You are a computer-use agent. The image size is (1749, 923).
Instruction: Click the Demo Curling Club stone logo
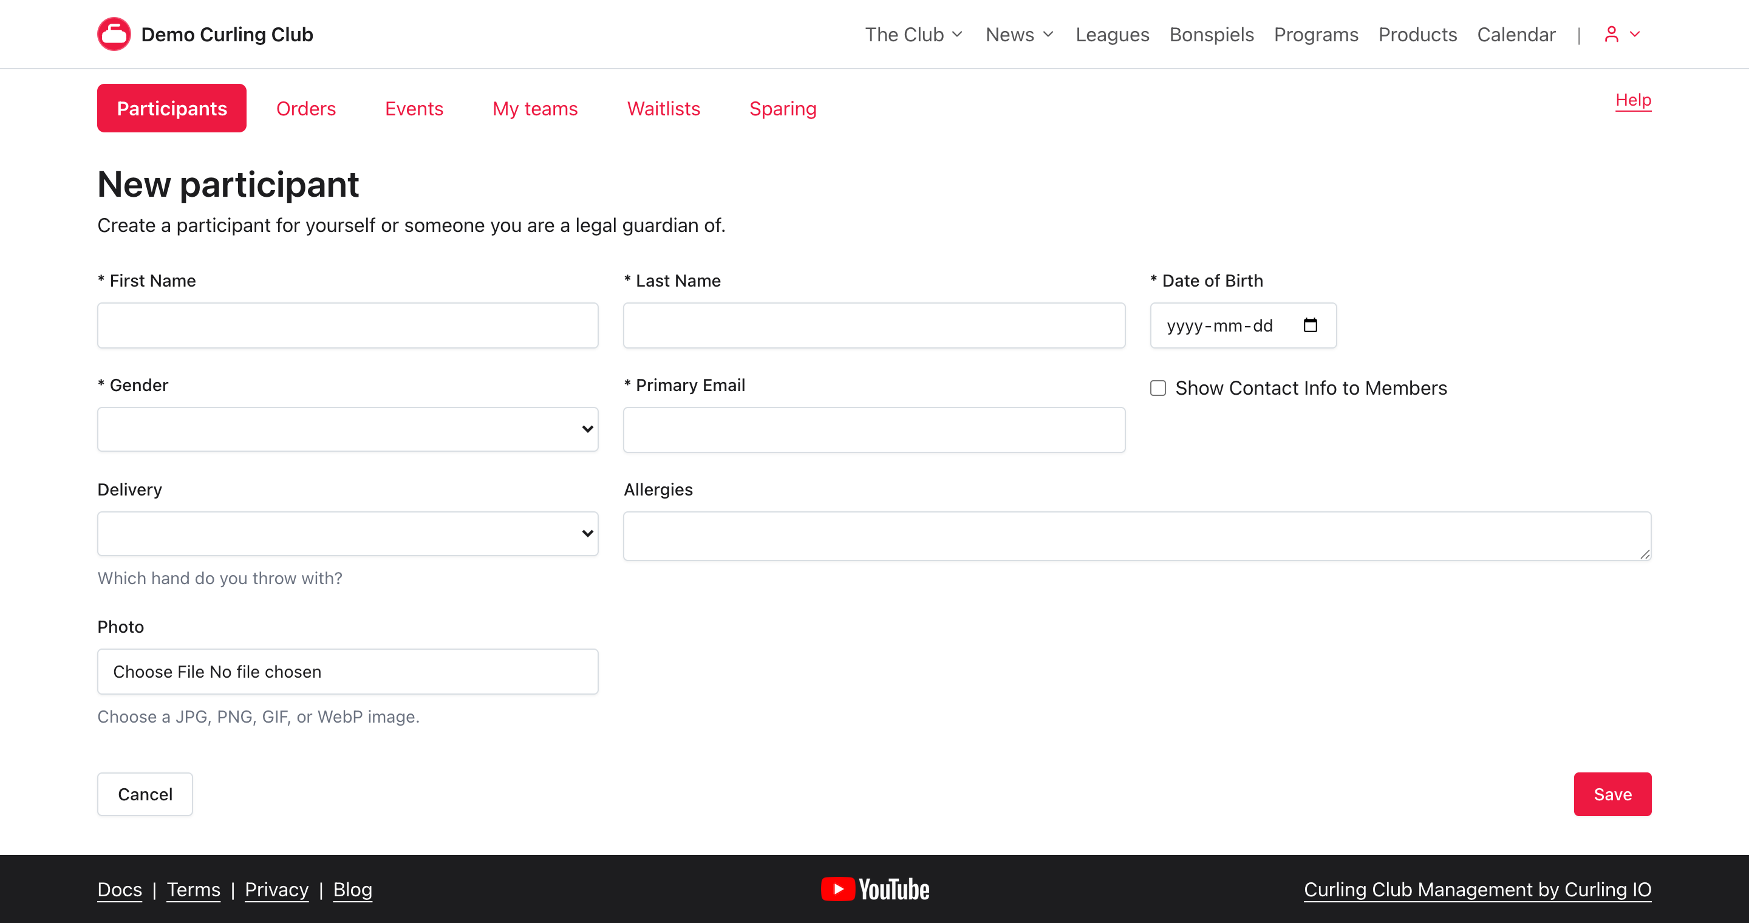(114, 34)
